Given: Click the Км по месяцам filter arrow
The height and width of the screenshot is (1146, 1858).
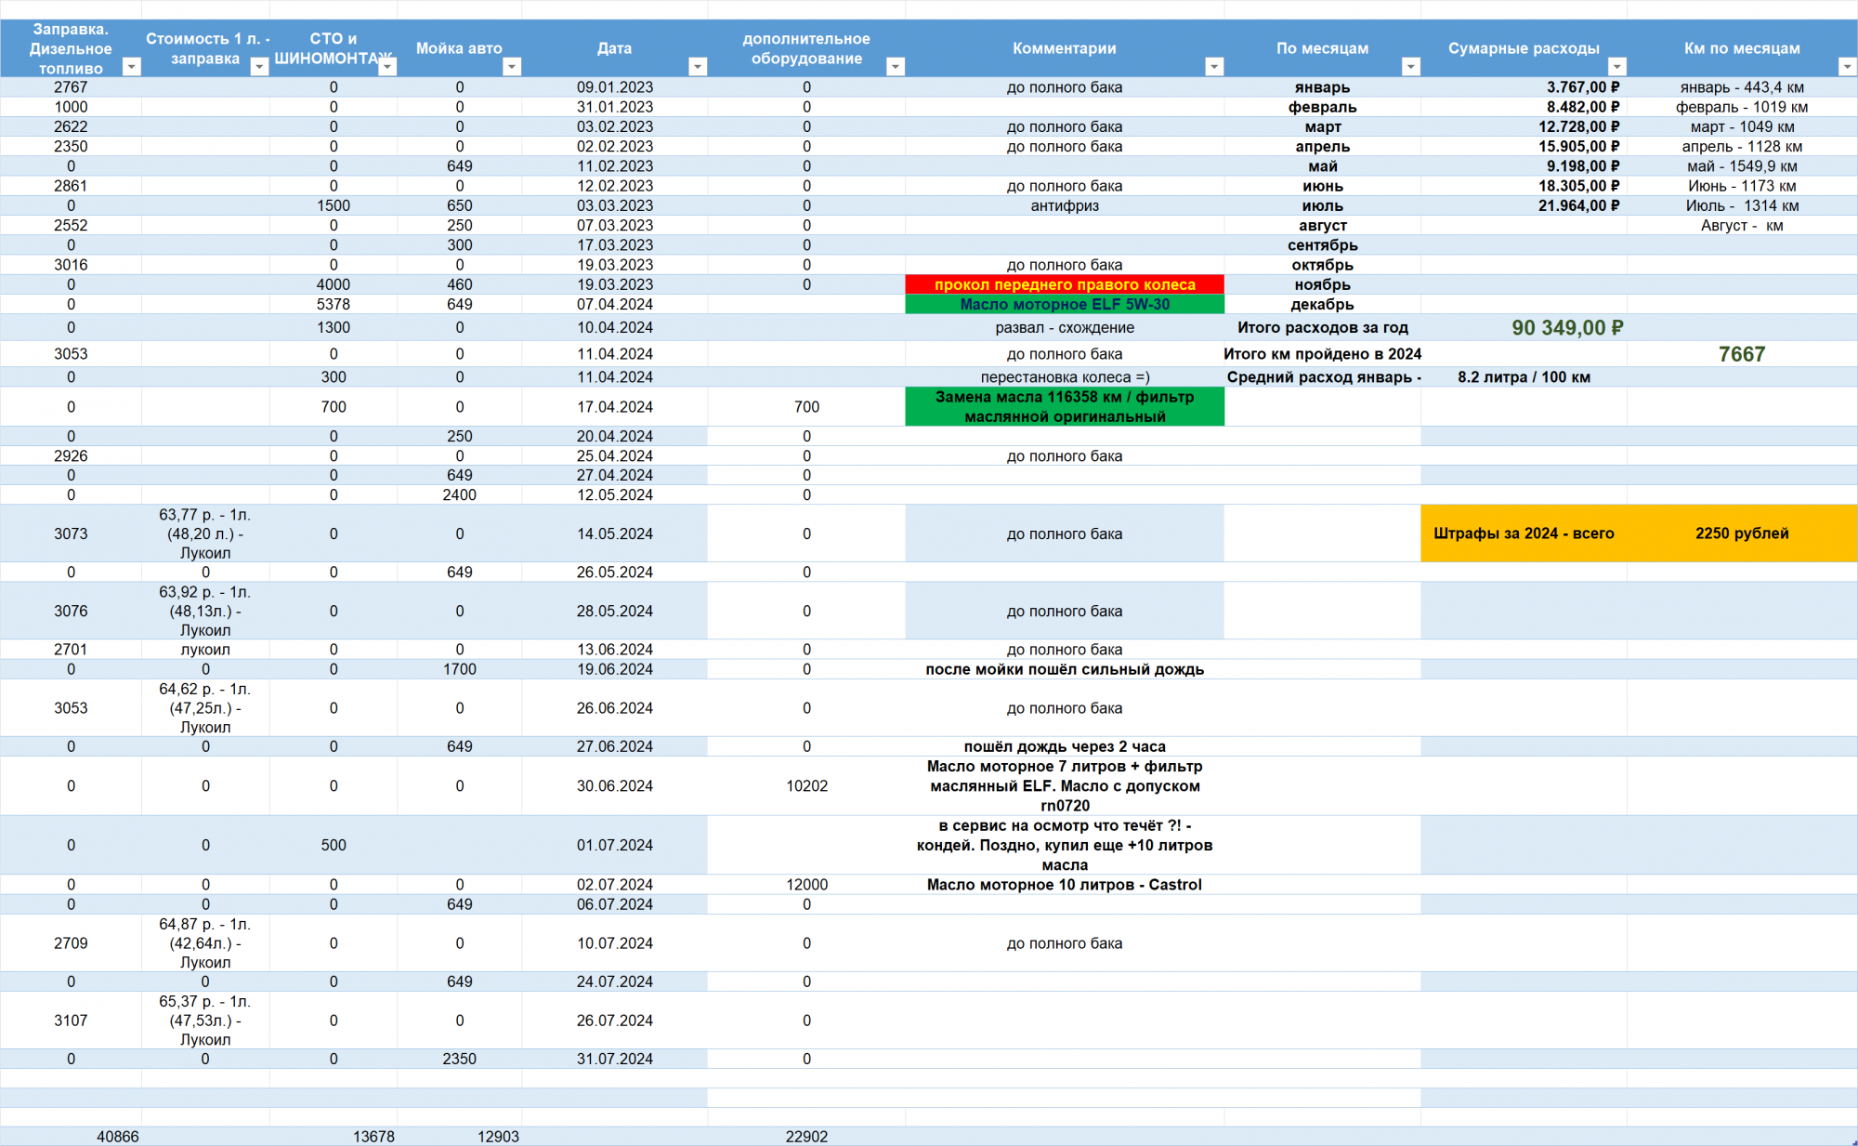Looking at the screenshot, I should 1847,67.
